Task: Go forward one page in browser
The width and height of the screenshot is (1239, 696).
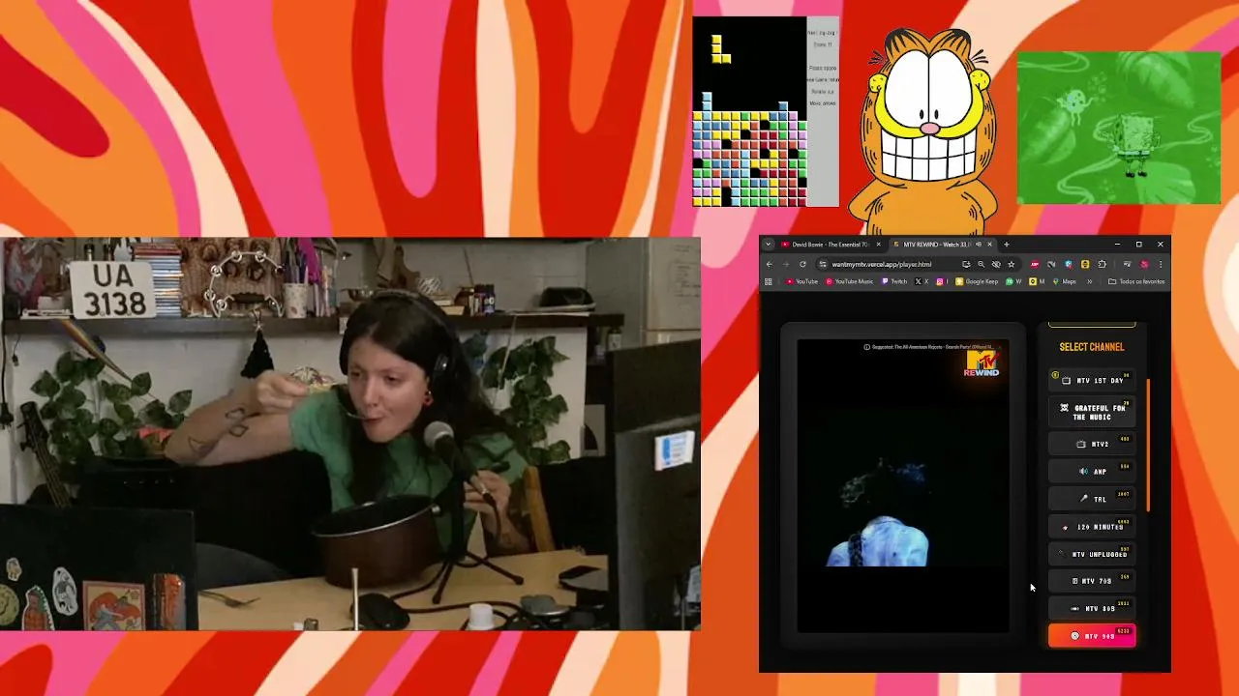Action: click(x=786, y=264)
